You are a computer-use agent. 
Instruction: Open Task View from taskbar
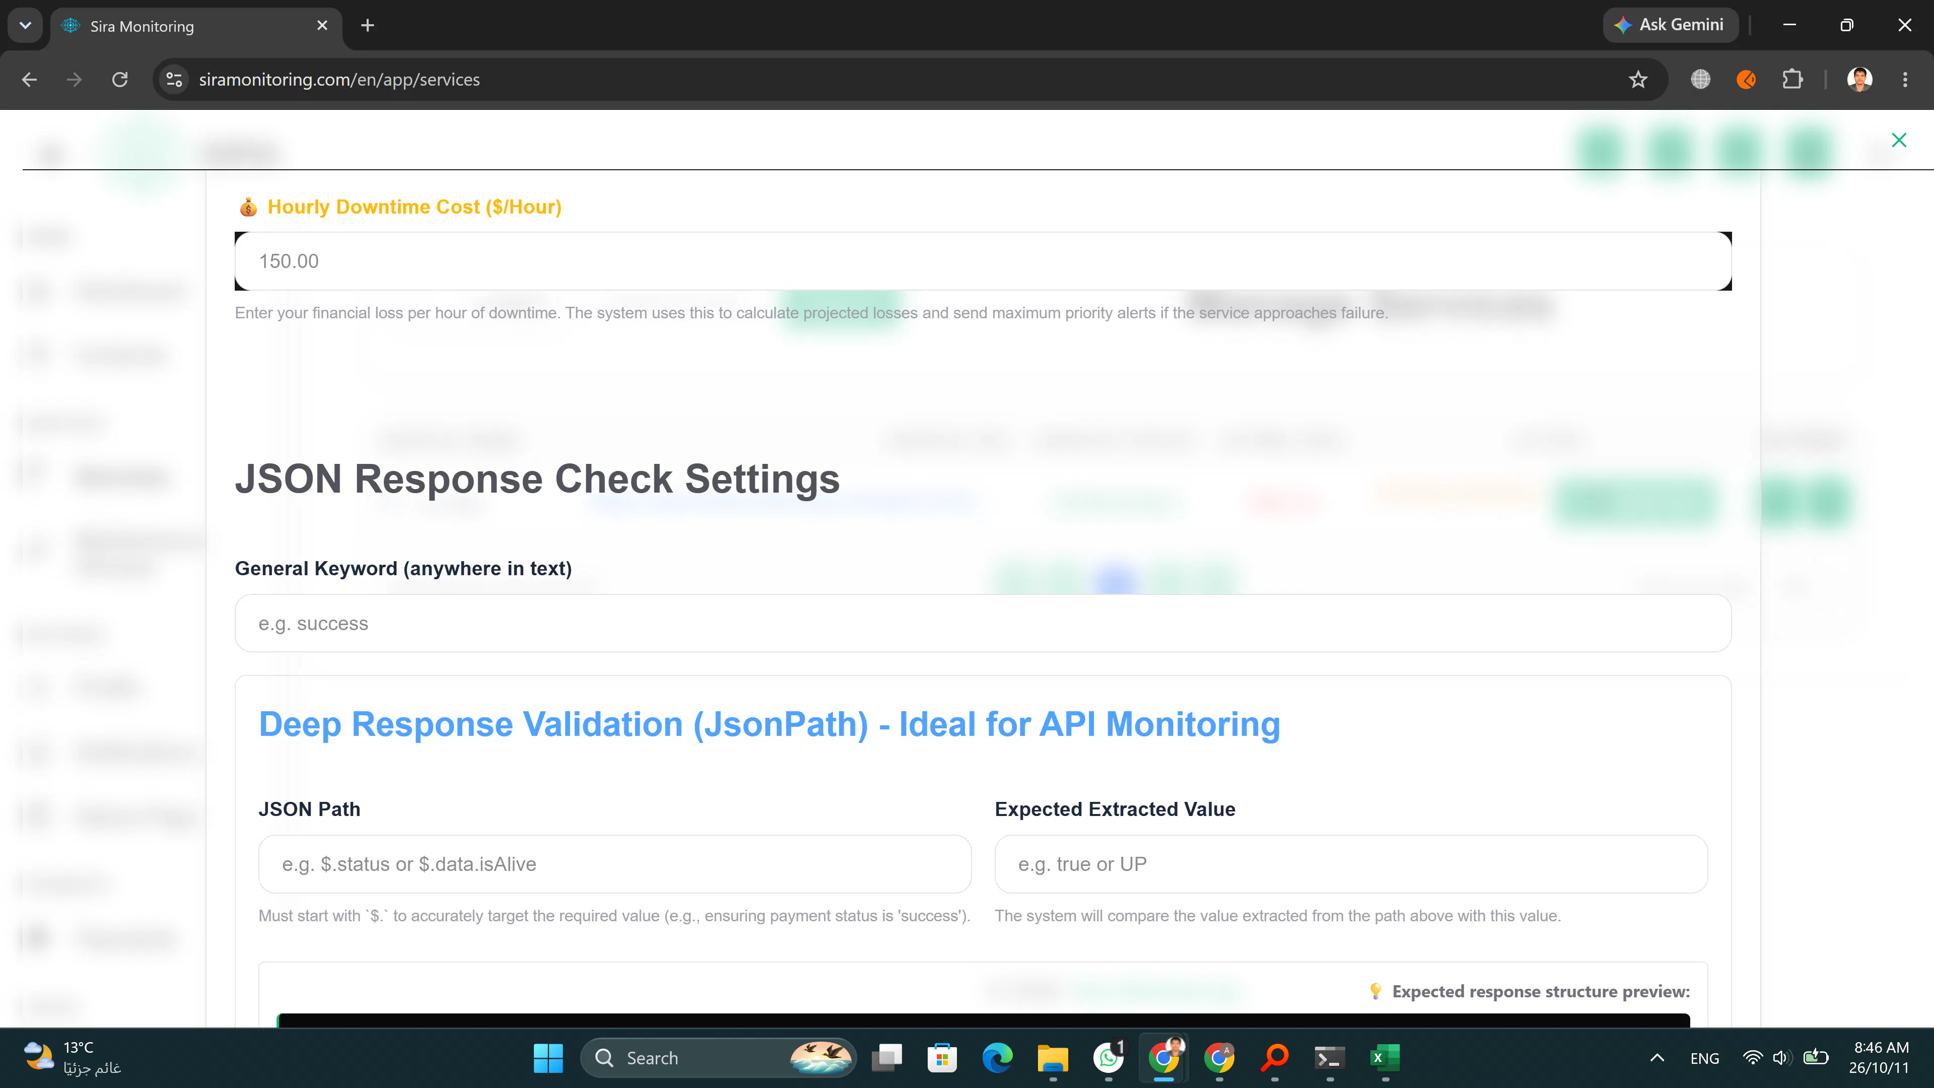point(886,1058)
